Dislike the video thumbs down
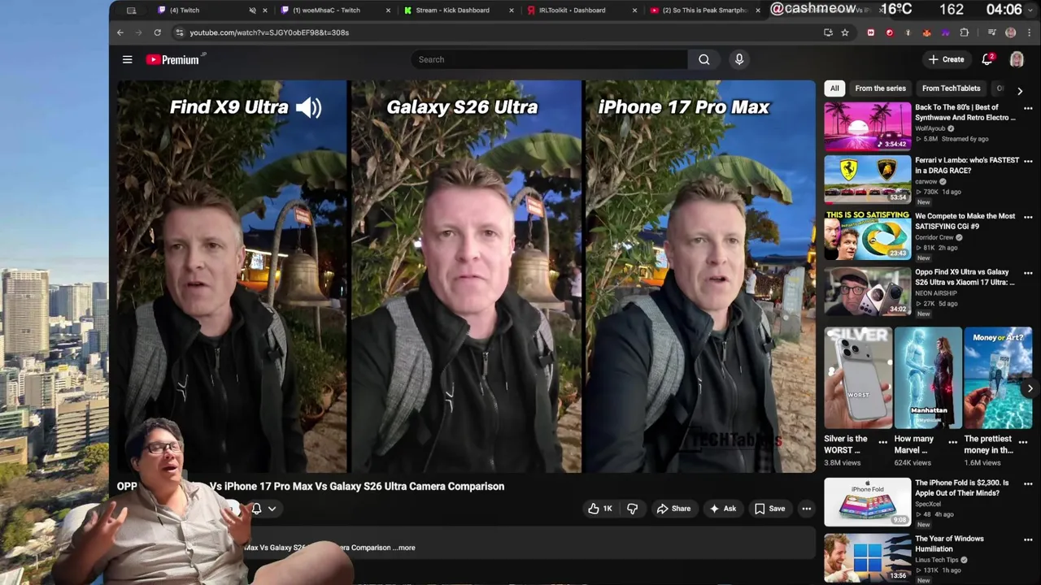Image resolution: width=1041 pixels, height=585 pixels. coord(632,509)
